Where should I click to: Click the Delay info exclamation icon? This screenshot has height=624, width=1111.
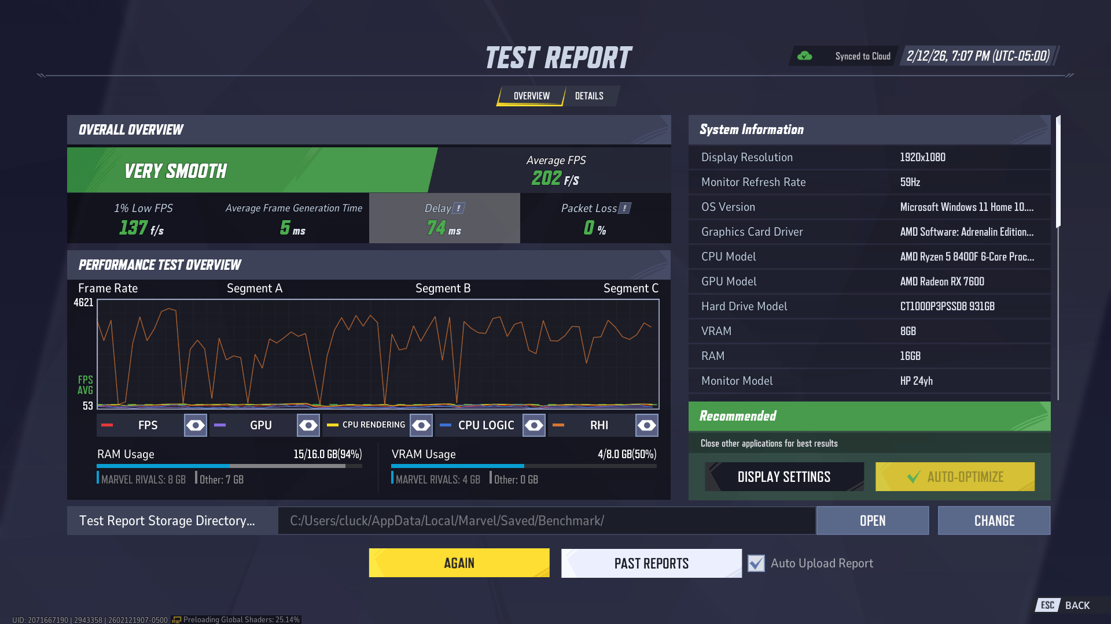tap(459, 208)
